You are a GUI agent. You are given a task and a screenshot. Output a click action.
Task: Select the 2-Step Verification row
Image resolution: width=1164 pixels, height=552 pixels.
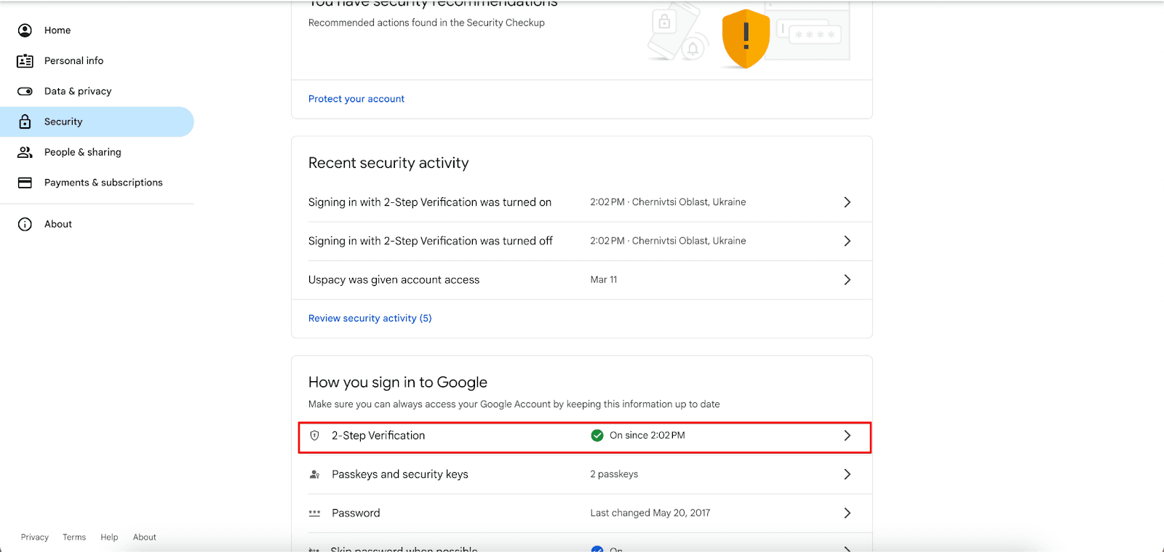[x=509, y=436]
